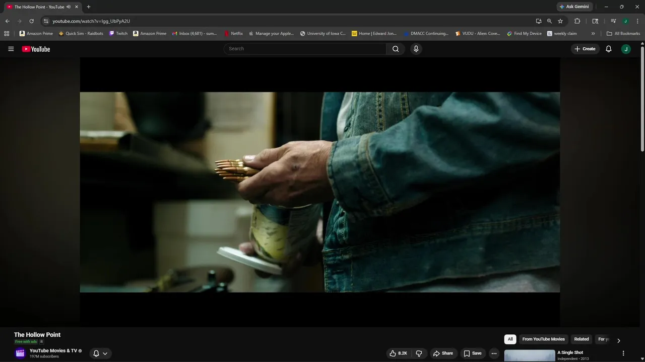The image size is (645, 362).
Task: Go back in browser history
Action: click(x=7, y=21)
